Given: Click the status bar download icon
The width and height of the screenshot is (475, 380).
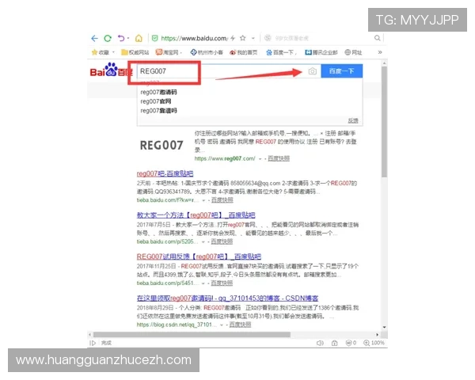Looking at the screenshot, I should click(334, 343).
